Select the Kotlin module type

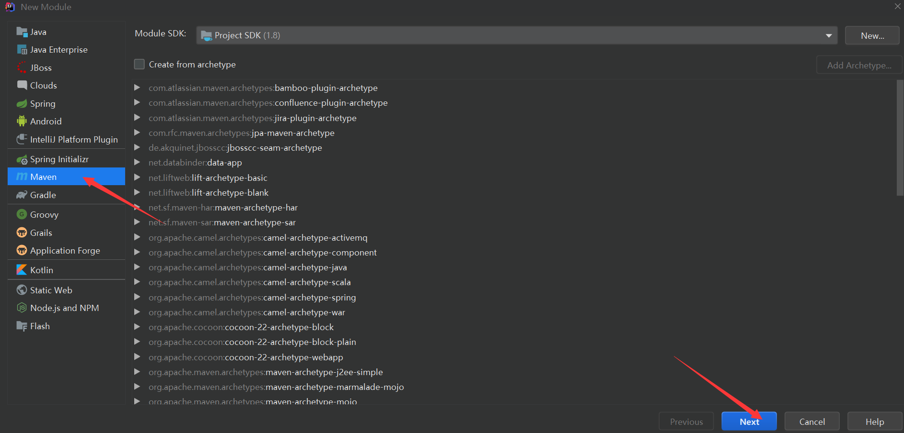click(66, 270)
